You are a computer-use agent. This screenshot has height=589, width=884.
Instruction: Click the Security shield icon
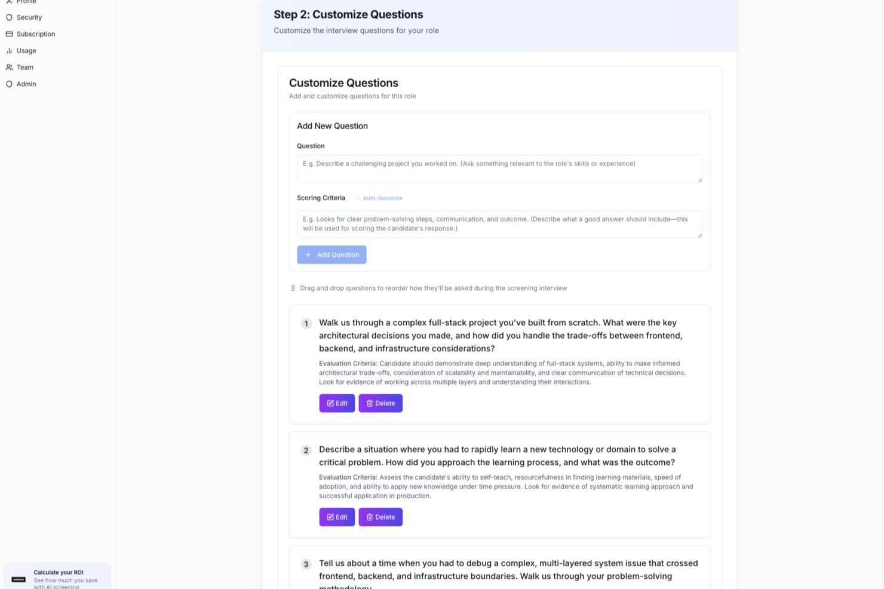coord(9,17)
